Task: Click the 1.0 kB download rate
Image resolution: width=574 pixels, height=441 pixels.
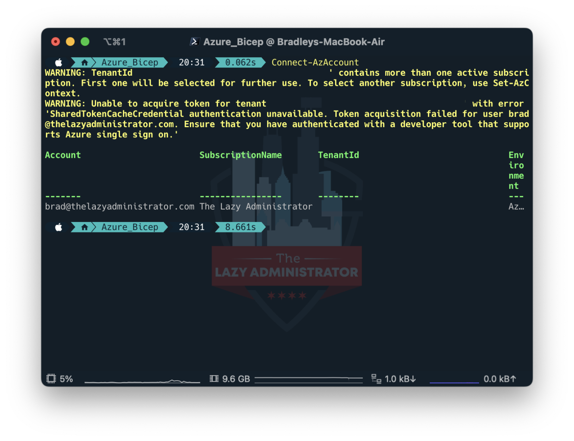Action: (x=400, y=379)
